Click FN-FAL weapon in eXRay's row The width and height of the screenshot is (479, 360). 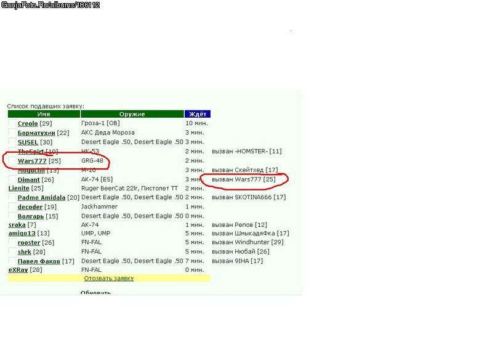tap(91, 270)
